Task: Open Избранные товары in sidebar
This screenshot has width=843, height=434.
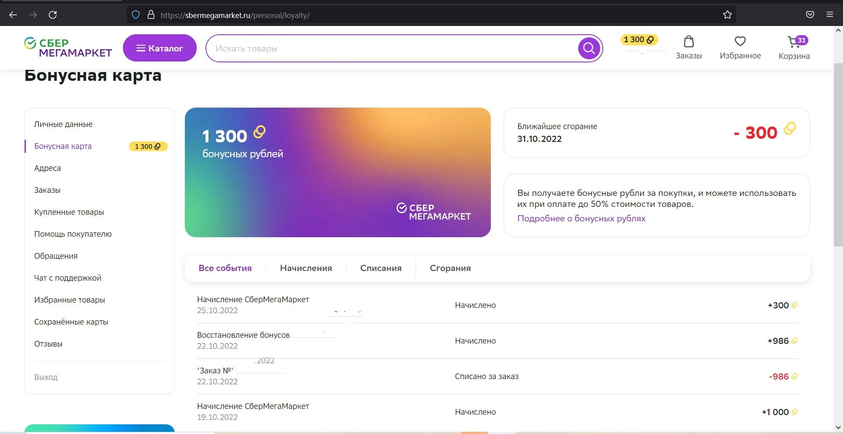Action: click(69, 300)
